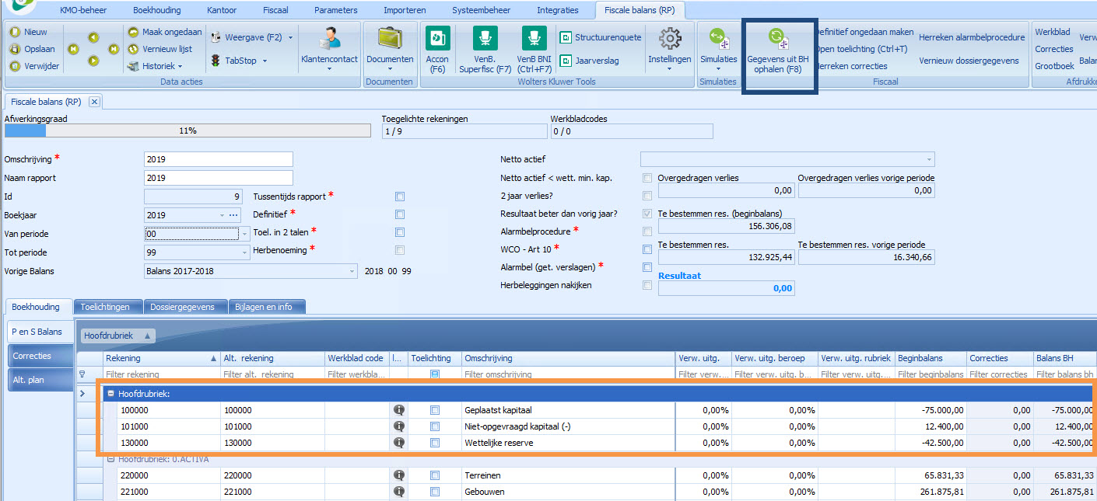Open the Klantencontact icon
Screen dimensions: 1097x501
(329, 39)
